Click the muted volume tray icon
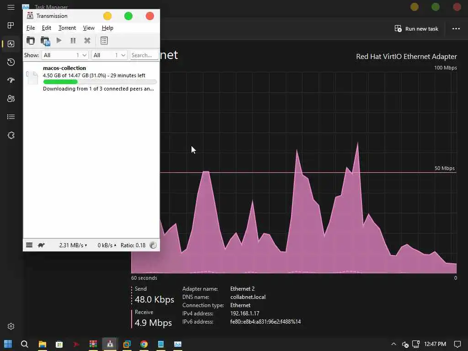Image resolution: width=468 pixels, height=351 pixels. pos(405,345)
